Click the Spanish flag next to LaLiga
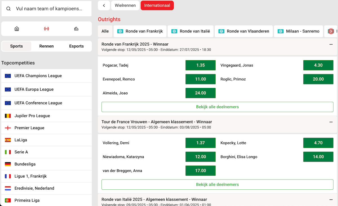 tap(7, 140)
